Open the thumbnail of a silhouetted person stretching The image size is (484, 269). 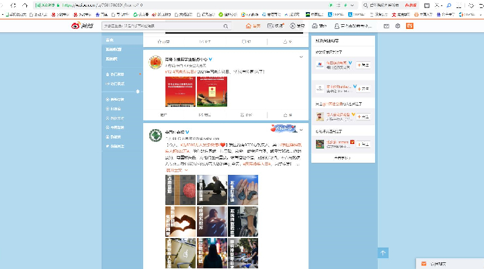(x=212, y=190)
